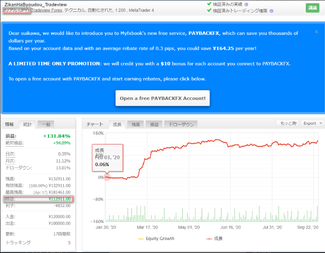Close the PAYBACKFX promotion banner
This screenshot has width=325, height=253.
coord(316,32)
